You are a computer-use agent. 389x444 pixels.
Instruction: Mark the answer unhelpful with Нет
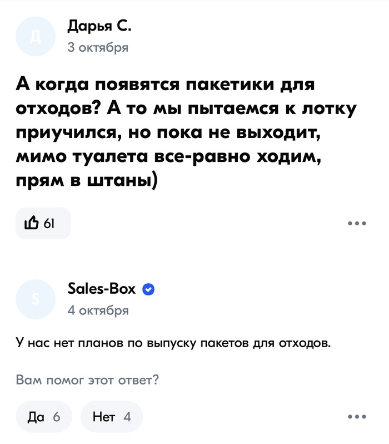pyautogui.click(x=112, y=417)
